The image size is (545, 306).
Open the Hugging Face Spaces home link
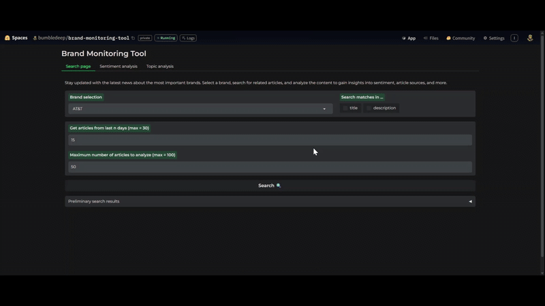click(x=16, y=38)
